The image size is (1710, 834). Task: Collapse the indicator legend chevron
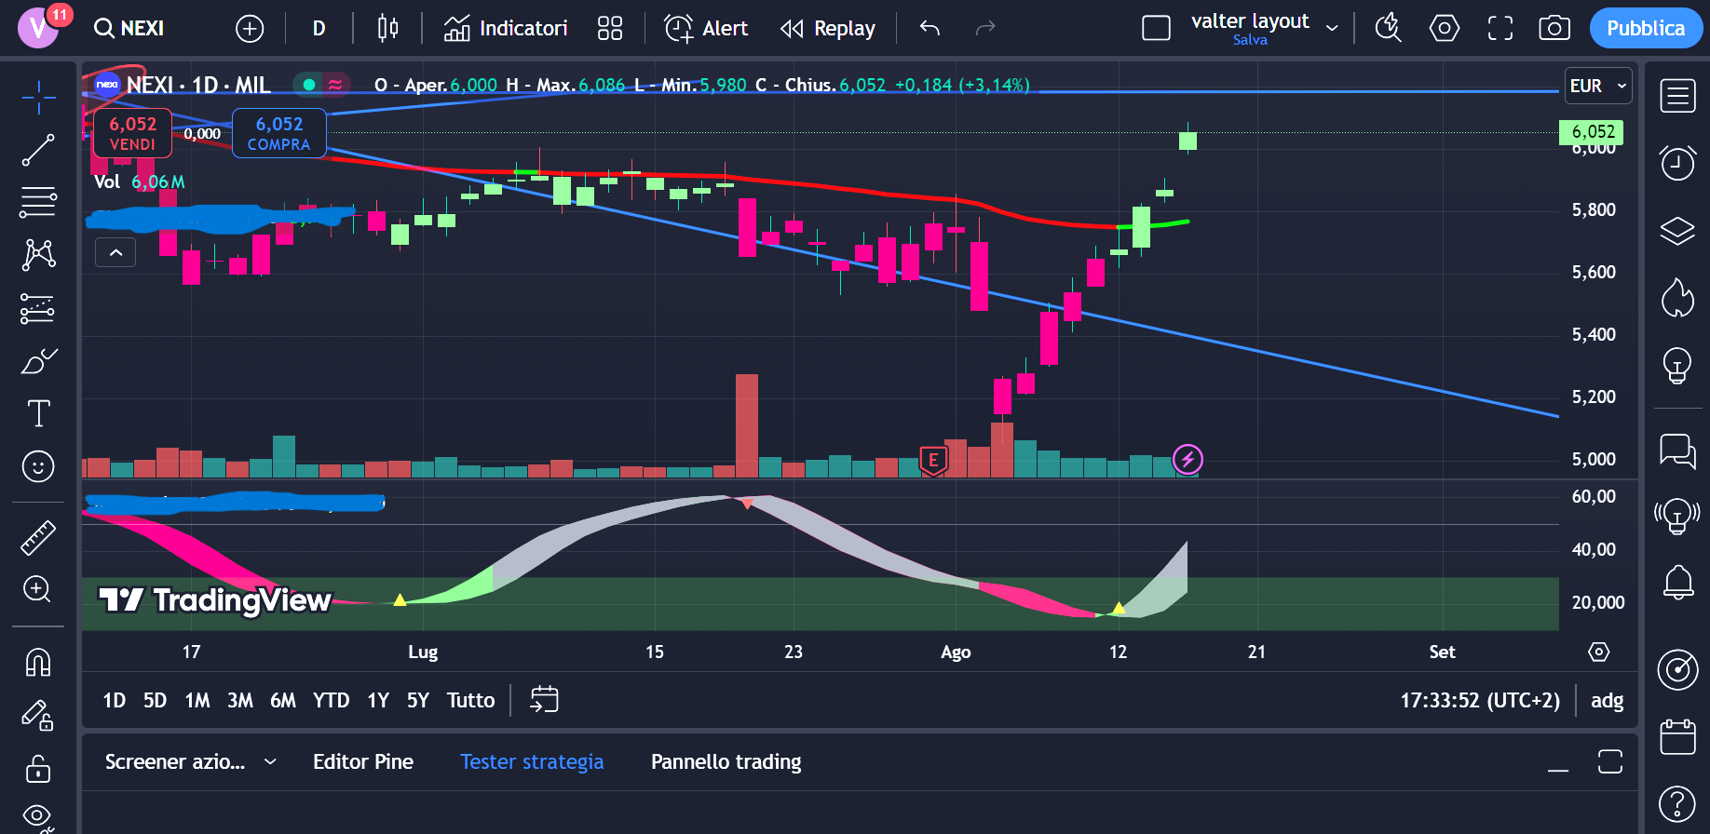tap(115, 252)
